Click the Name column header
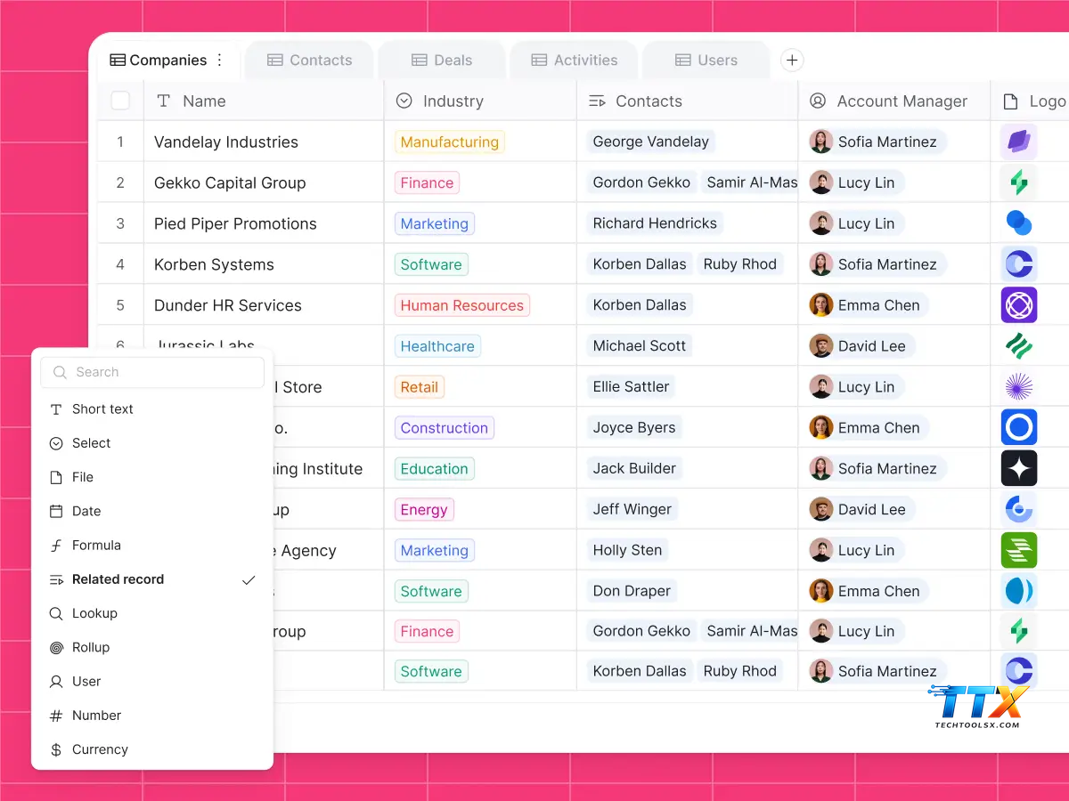Viewport: 1069px width, 801px height. click(x=264, y=101)
